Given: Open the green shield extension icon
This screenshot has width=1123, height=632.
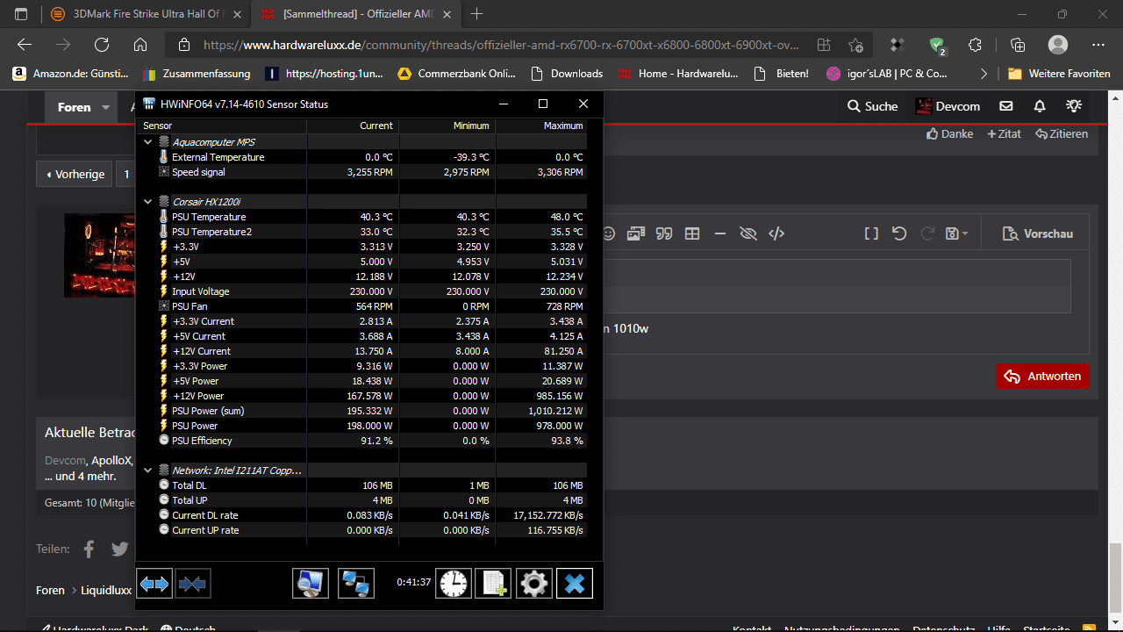Looking at the screenshot, I should pos(938,45).
